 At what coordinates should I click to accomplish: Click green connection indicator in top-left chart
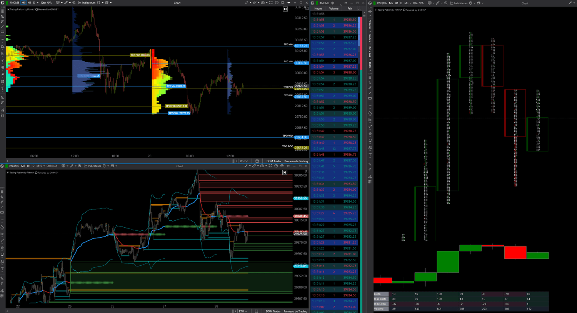point(7,3)
